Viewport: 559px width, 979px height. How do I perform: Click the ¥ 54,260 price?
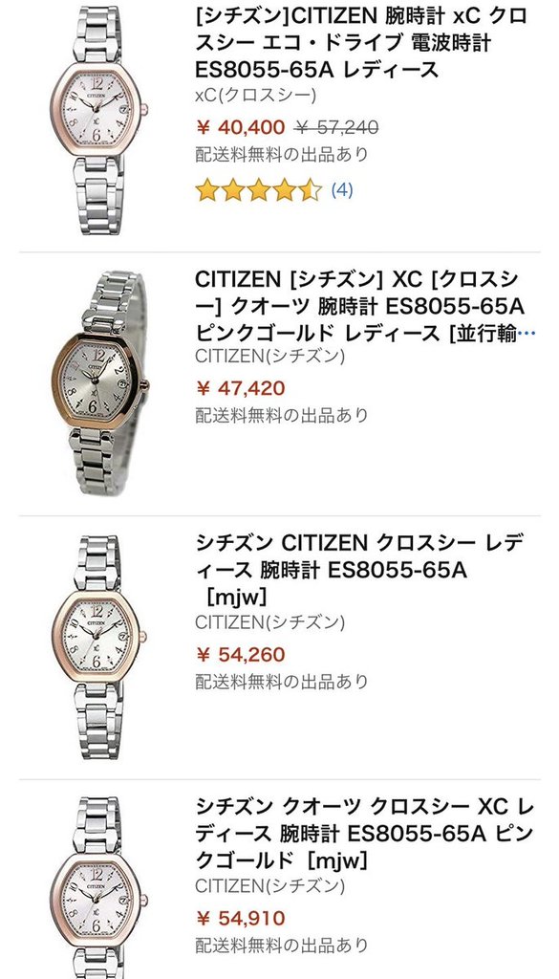click(x=240, y=654)
